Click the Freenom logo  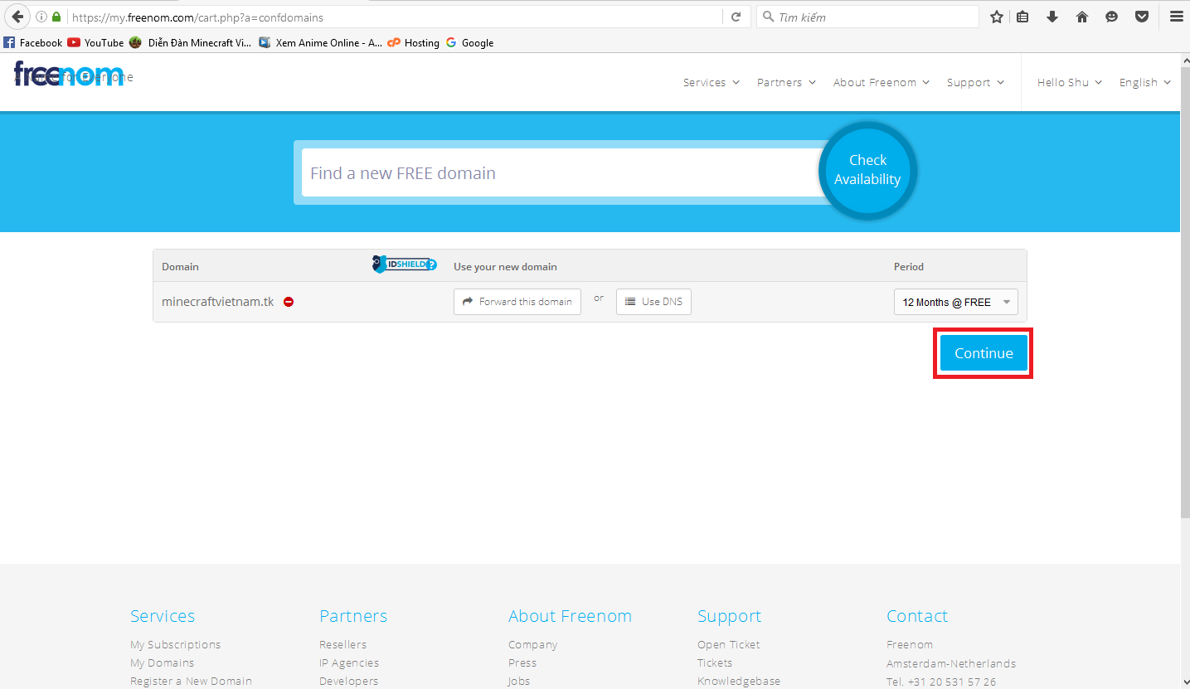(x=69, y=75)
